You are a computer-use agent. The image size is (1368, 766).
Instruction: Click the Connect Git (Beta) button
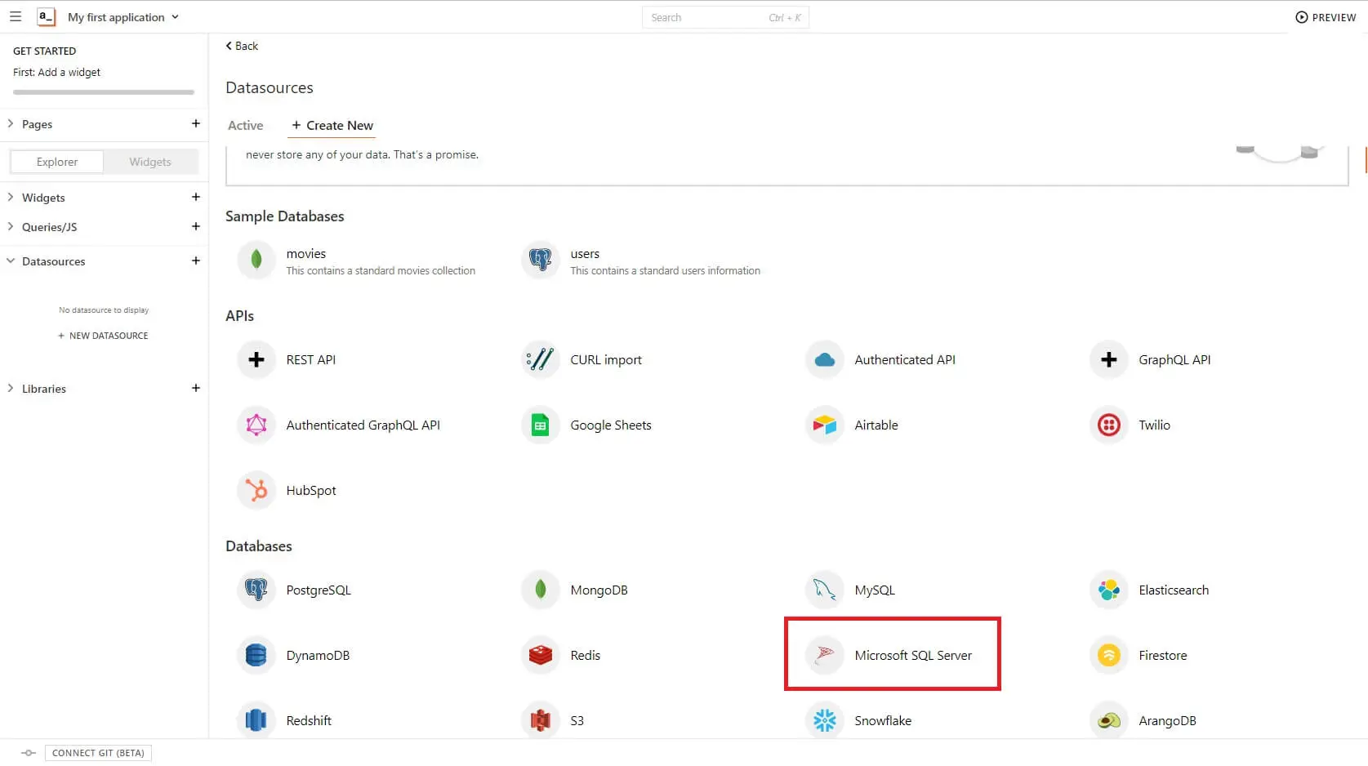coord(98,753)
